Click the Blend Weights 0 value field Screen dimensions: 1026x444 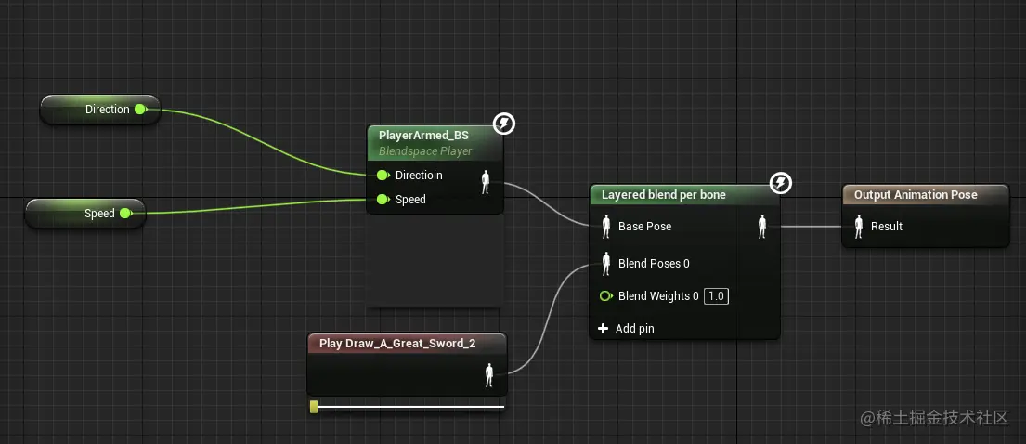coord(717,296)
